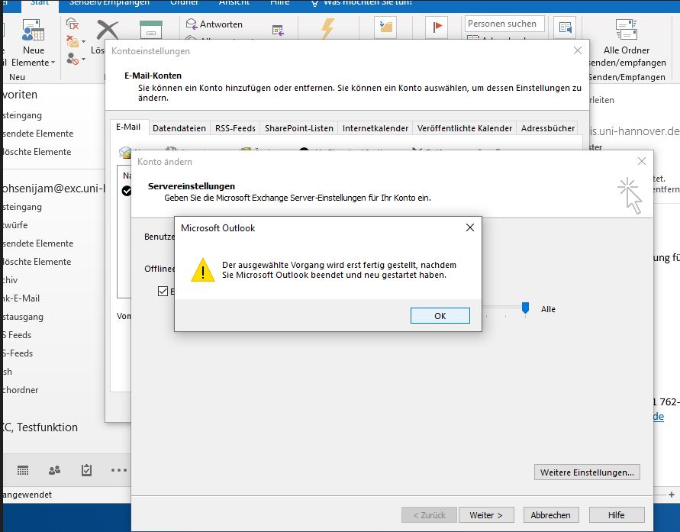Click the three-dot more navigation options
680x532 pixels.
click(x=119, y=470)
